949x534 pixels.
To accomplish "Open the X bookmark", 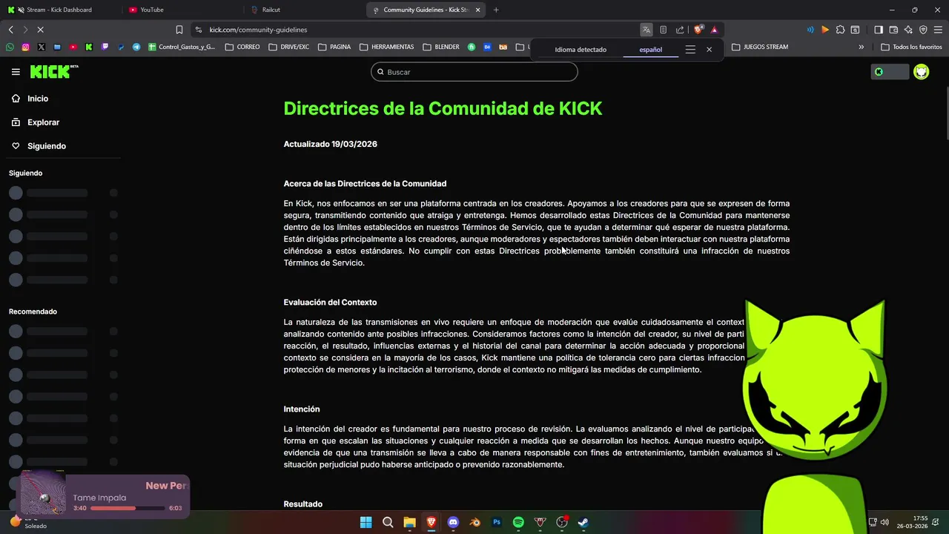I will pyautogui.click(x=41, y=47).
